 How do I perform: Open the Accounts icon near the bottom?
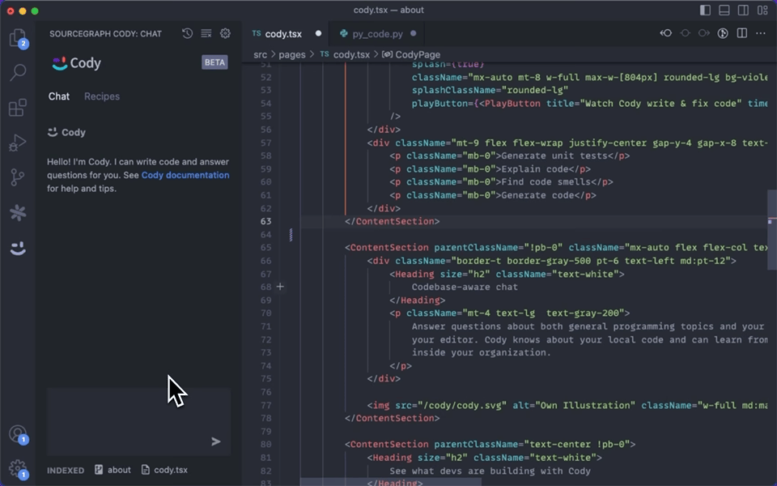[x=18, y=435]
